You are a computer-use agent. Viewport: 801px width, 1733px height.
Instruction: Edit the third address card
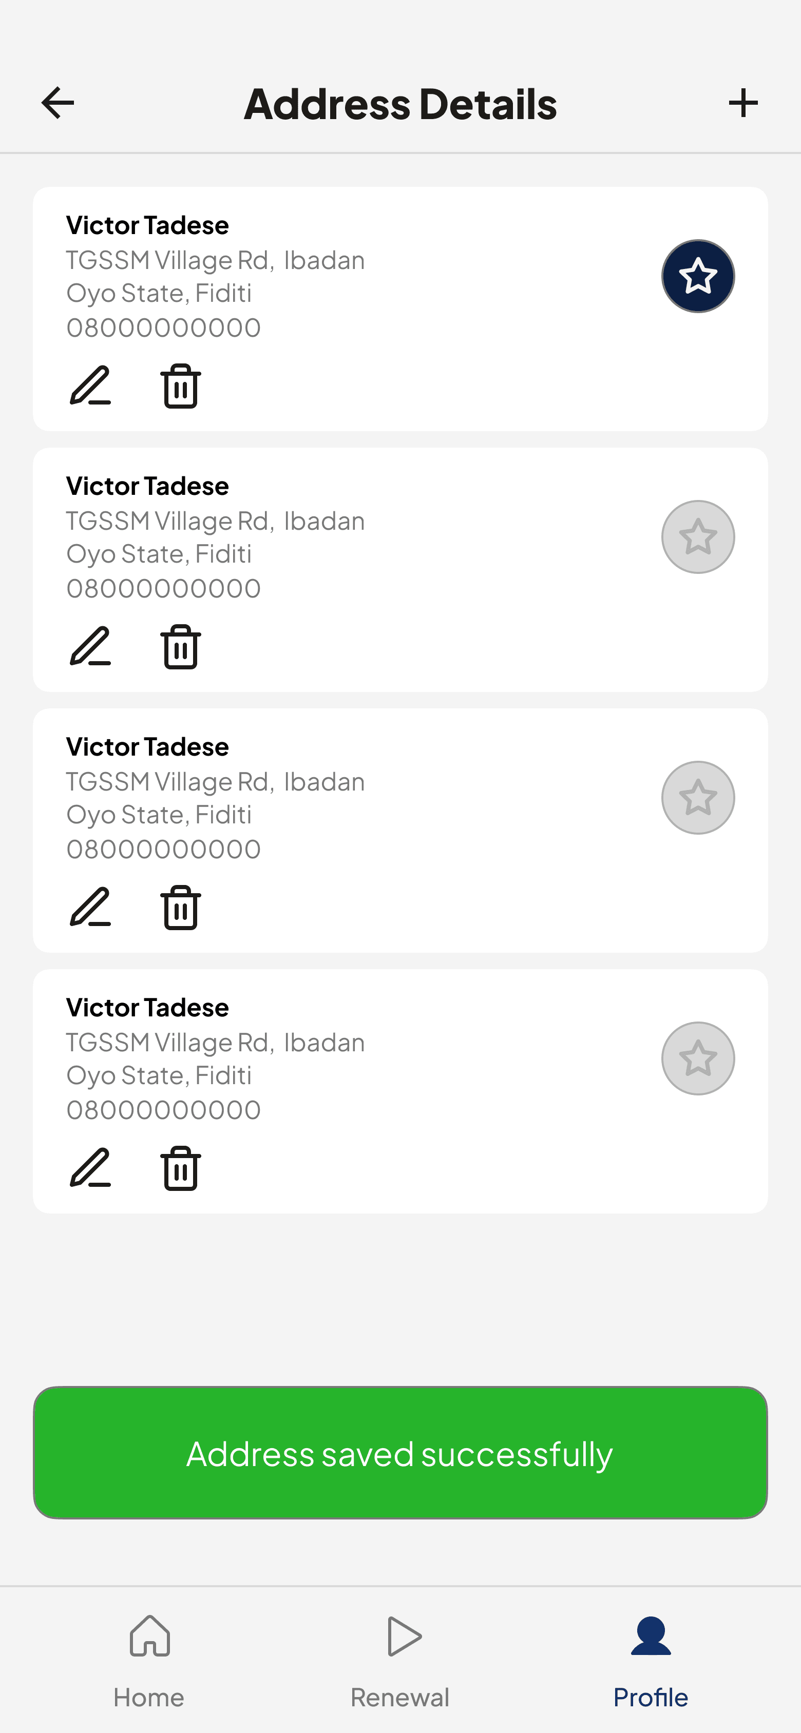tap(90, 907)
